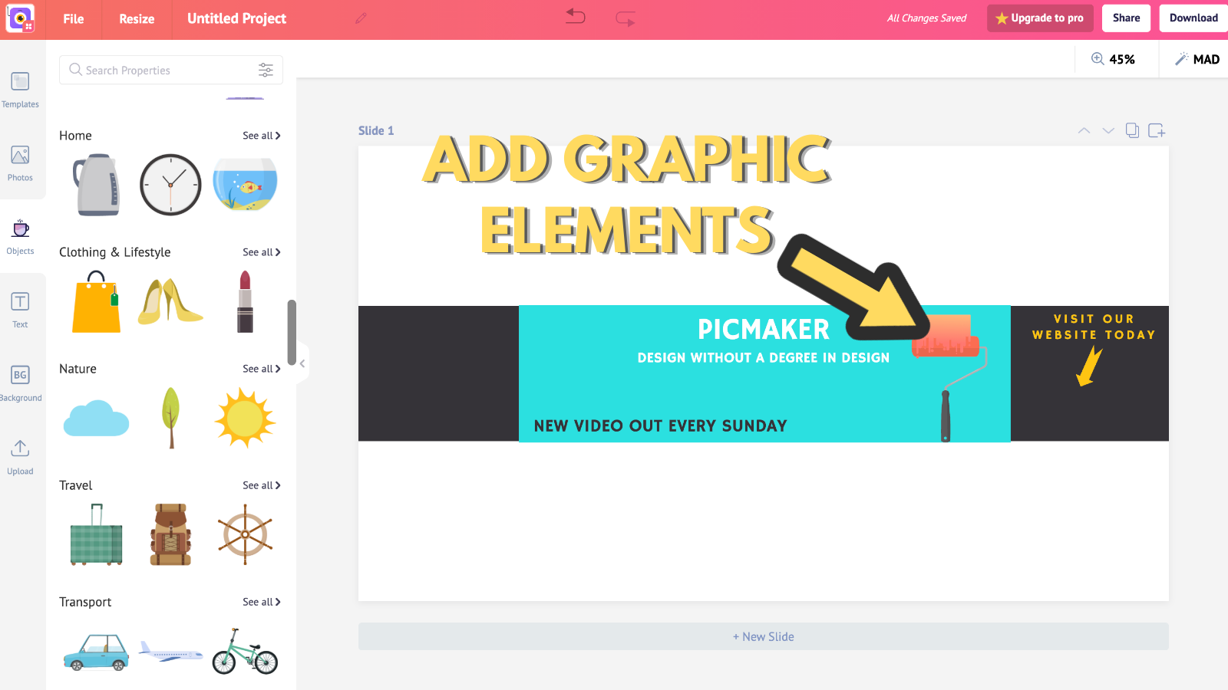1228x690 pixels.
Task: Move slide down with chevron
Action: tap(1108, 130)
